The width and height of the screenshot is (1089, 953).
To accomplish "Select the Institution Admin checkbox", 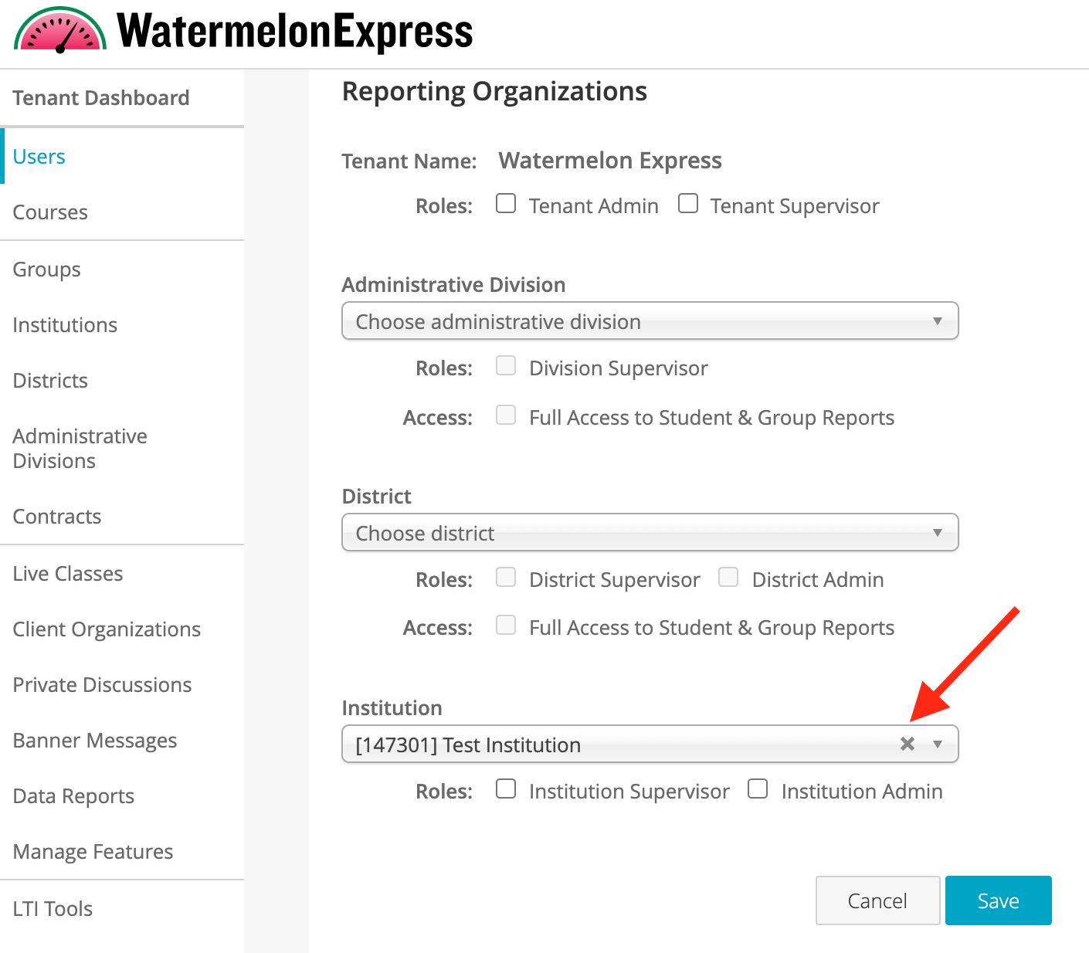I will pyautogui.click(x=758, y=789).
